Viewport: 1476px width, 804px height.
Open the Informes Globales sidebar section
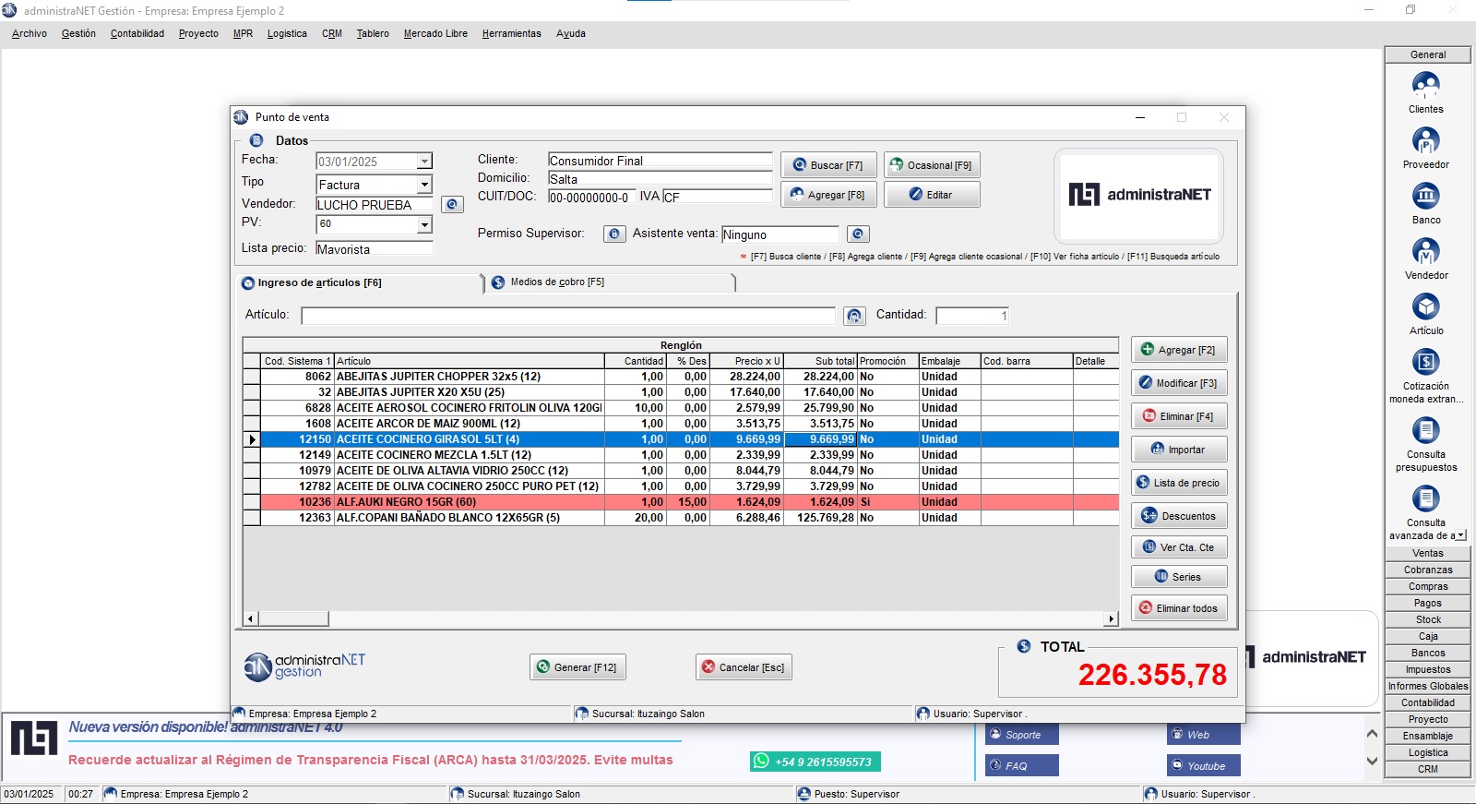pyautogui.click(x=1428, y=686)
